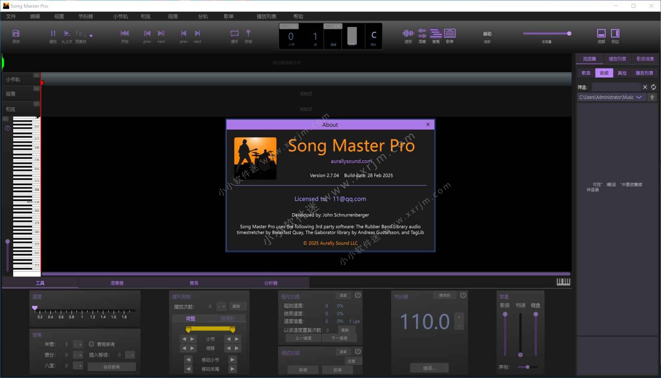Click the 选项... button under the metronome tempo

pos(429,368)
